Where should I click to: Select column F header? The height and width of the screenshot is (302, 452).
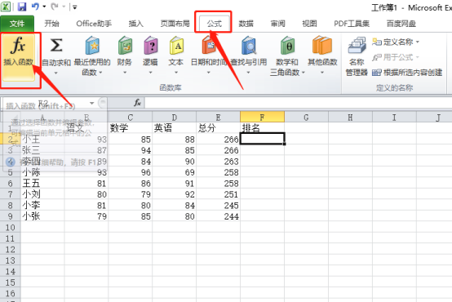coord(263,117)
